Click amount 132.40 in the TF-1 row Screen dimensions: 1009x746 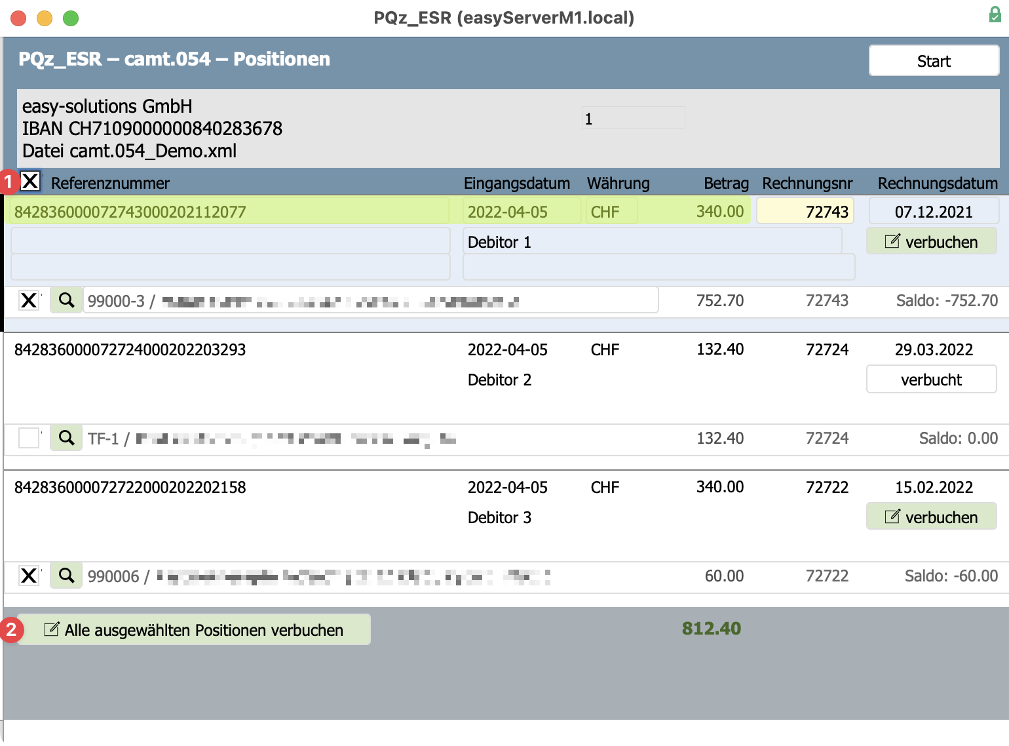point(719,439)
